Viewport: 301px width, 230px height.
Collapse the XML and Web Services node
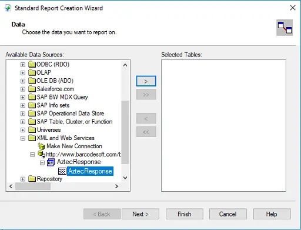click(23, 138)
